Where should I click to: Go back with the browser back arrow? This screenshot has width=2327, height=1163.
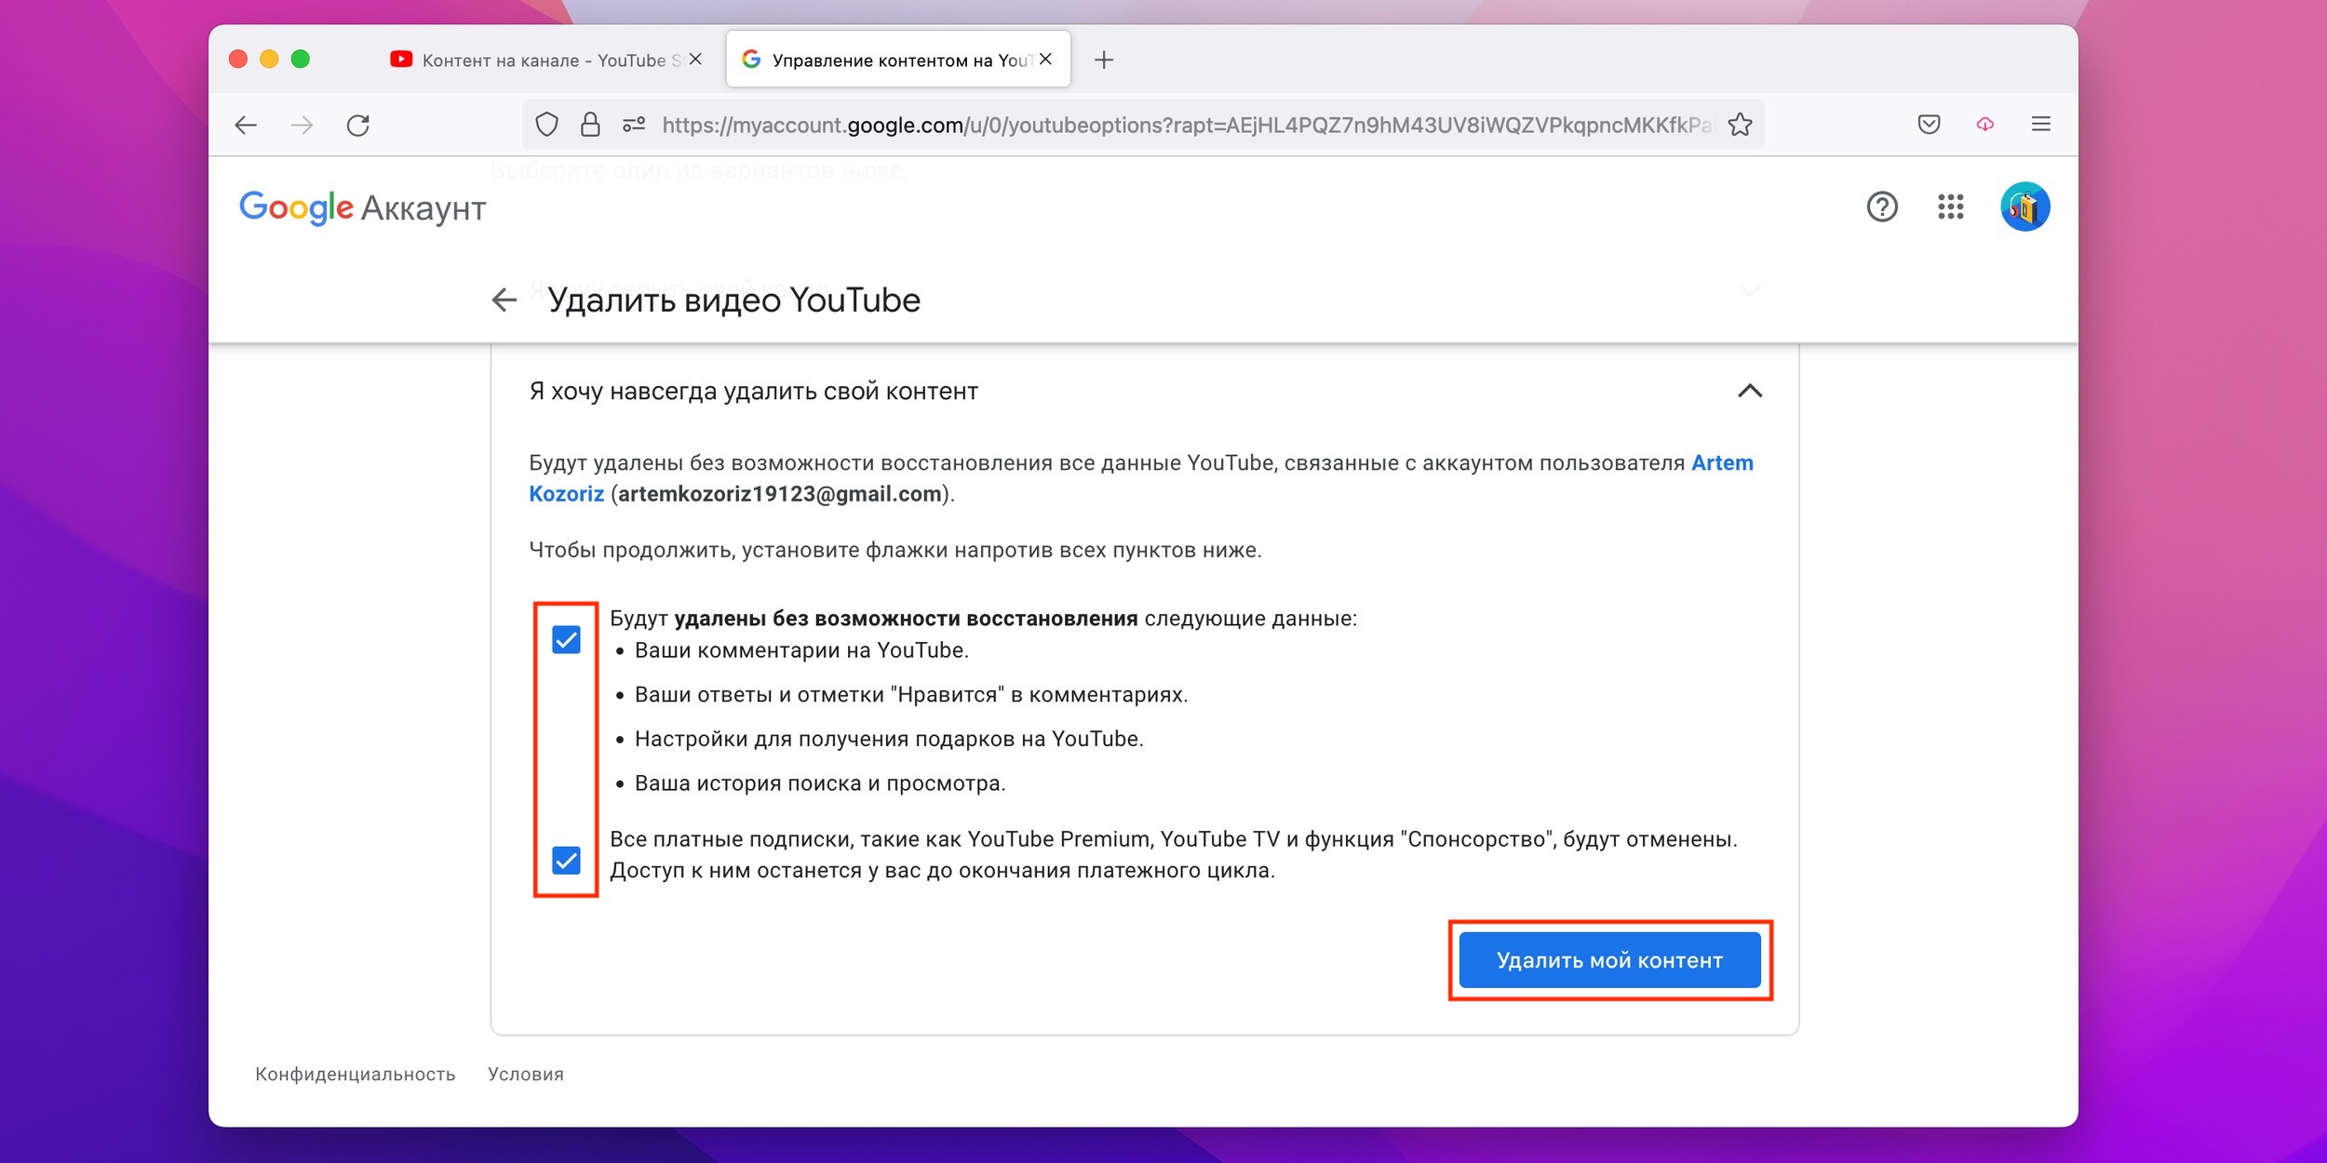(246, 125)
